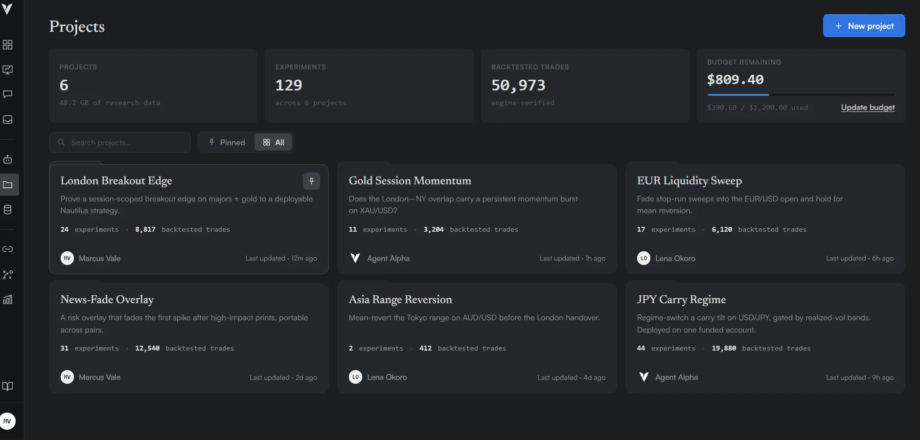Click the Update budget link
920x440 pixels.
coord(868,108)
